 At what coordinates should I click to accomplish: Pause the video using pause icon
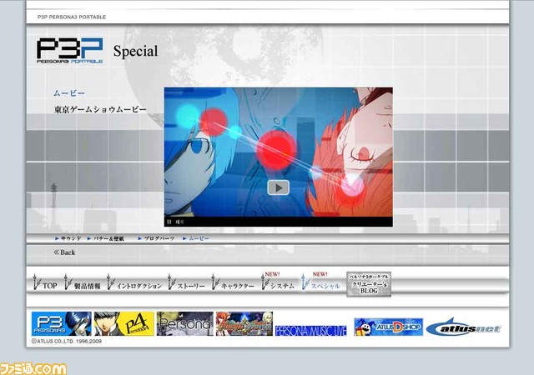tap(169, 222)
